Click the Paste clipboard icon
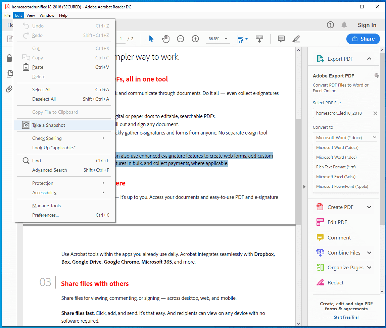Screen dimensions: 386x328 pos(26,67)
